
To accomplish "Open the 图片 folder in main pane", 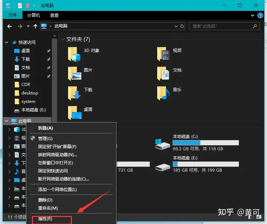I will [x=75, y=74].
